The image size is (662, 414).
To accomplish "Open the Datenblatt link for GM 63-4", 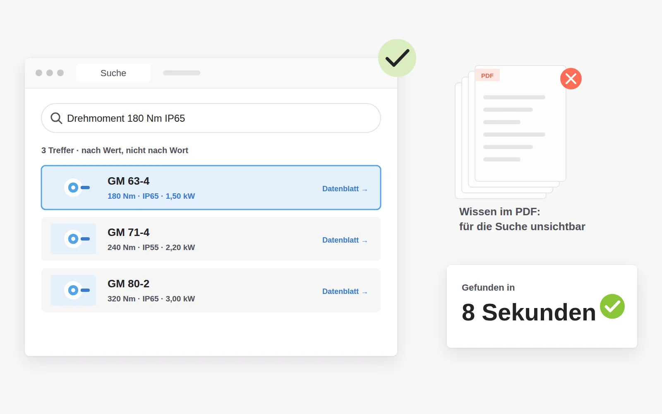I will [x=345, y=189].
